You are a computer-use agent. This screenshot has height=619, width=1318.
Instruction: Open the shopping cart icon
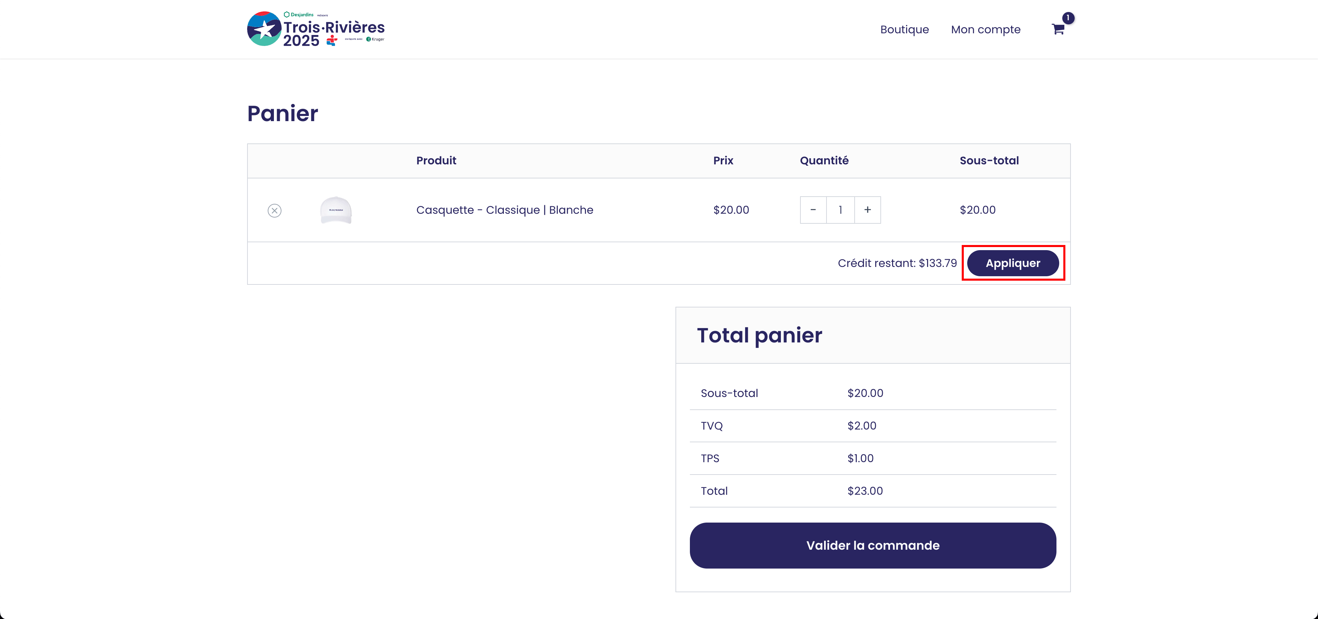[x=1057, y=30]
